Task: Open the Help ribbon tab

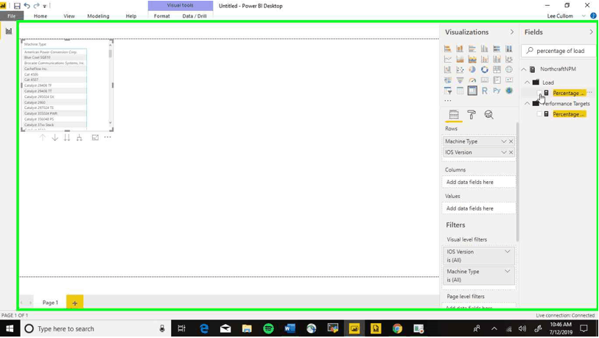Action: click(x=131, y=16)
